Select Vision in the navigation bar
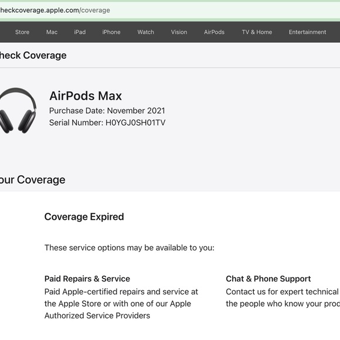340x340 pixels. [179, 32]
